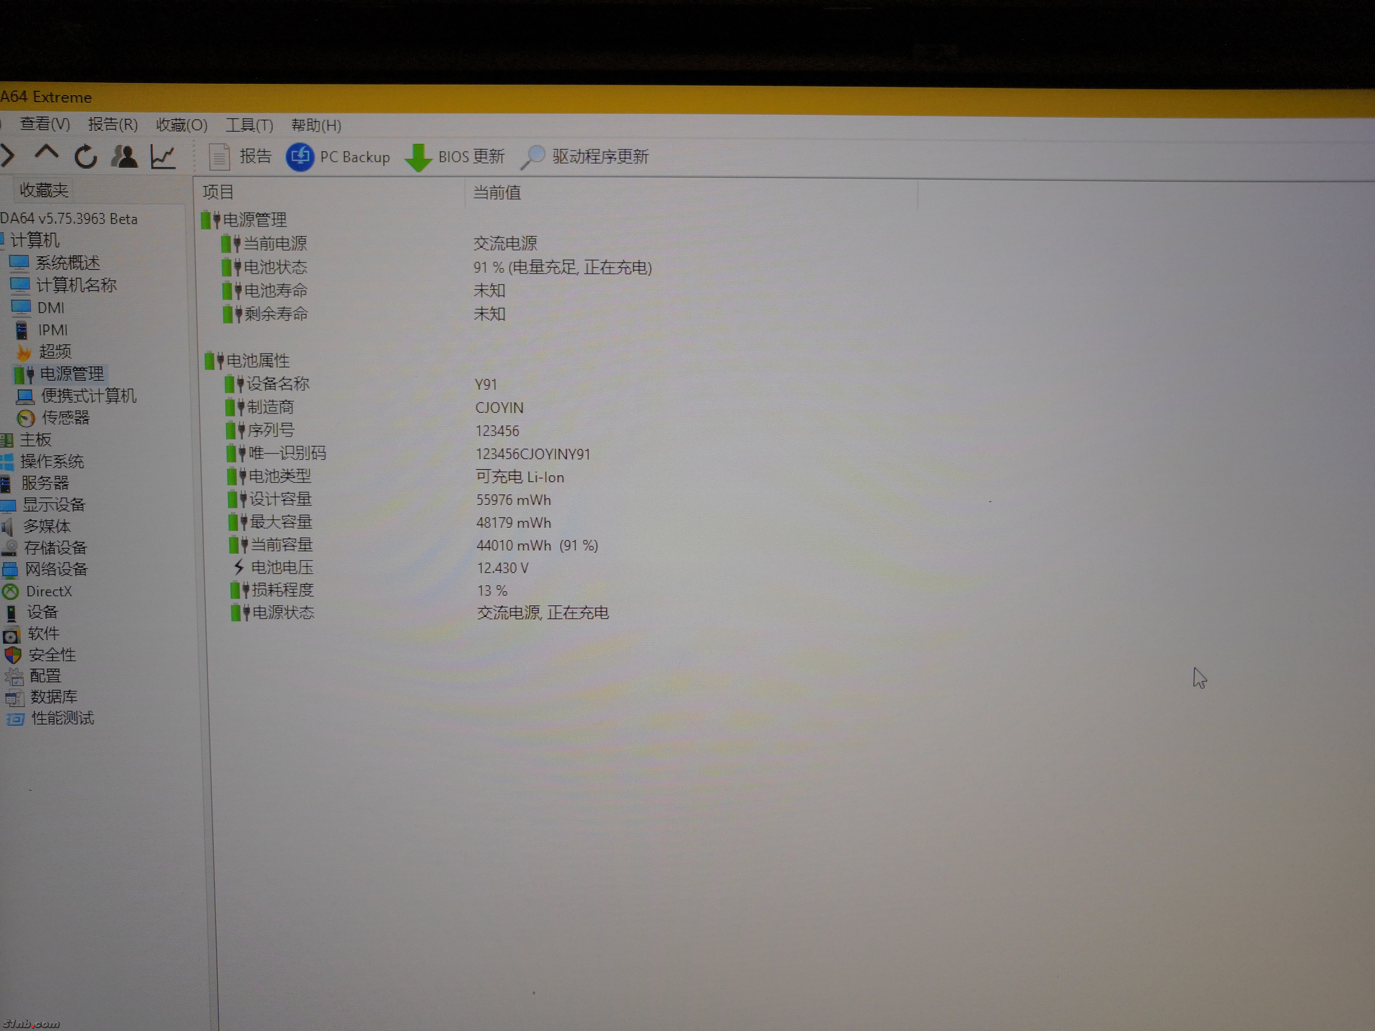The width and height of the screenshot is (1375, 1031).
Task: Expand the 存储设备 tree category
Action: (55, 547)
